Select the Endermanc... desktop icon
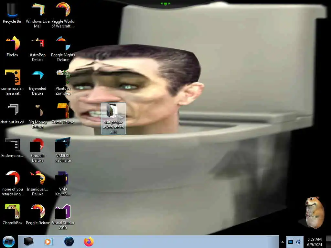The height and width of the screenshot is (248, 331). click(x=13, y=148)
